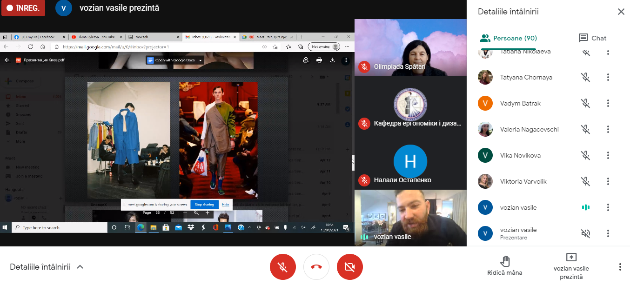Close the meeting details panel
630x285 pixels.
621,12
